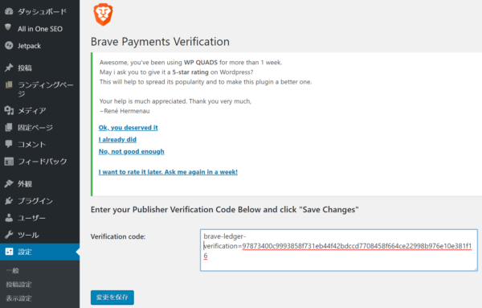Viewport: 482px width, 308px height.
Task: Click the Brave lion logo
Action: 104,14
